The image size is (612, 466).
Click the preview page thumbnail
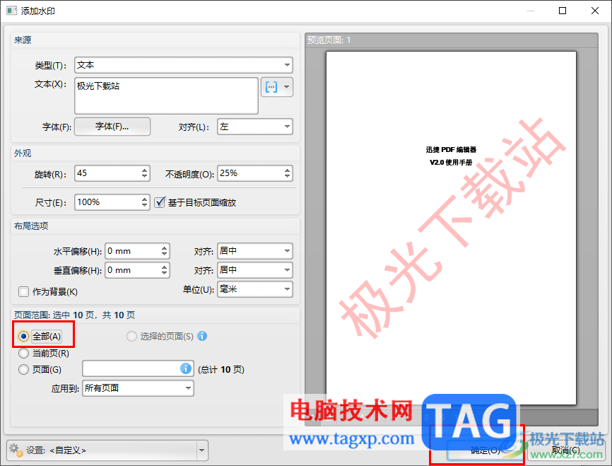451,228
